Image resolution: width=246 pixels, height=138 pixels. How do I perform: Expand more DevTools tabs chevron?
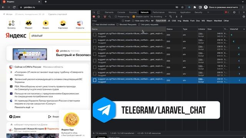[x=208, y=12]
